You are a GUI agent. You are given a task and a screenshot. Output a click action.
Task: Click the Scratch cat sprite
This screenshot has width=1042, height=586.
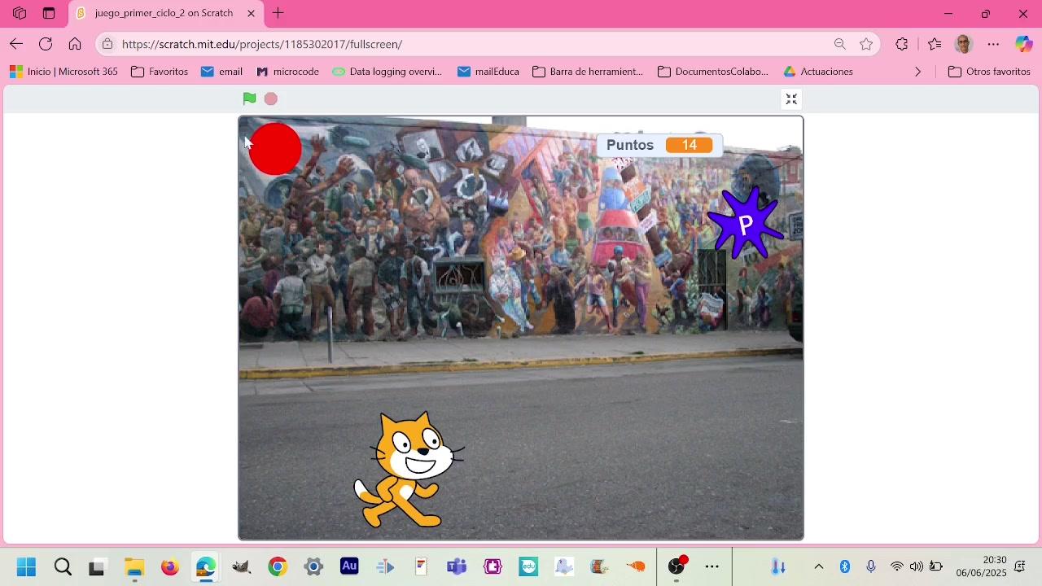pyautogui.click(x=408, y=470)
